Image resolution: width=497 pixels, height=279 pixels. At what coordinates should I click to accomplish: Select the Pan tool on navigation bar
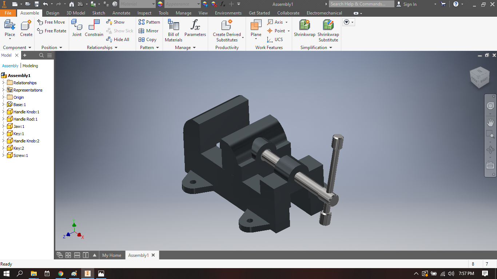pos(490,122)
